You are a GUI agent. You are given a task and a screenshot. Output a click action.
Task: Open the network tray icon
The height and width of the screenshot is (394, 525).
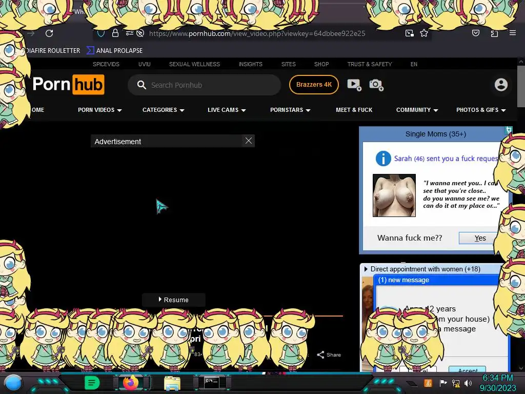click(456, 383)
